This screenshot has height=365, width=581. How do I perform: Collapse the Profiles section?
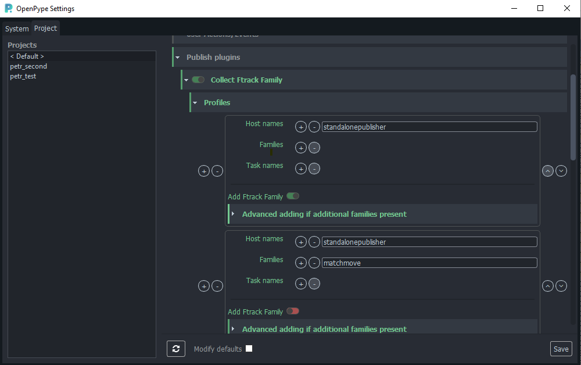pyautogui.click(x=195, y=103)
